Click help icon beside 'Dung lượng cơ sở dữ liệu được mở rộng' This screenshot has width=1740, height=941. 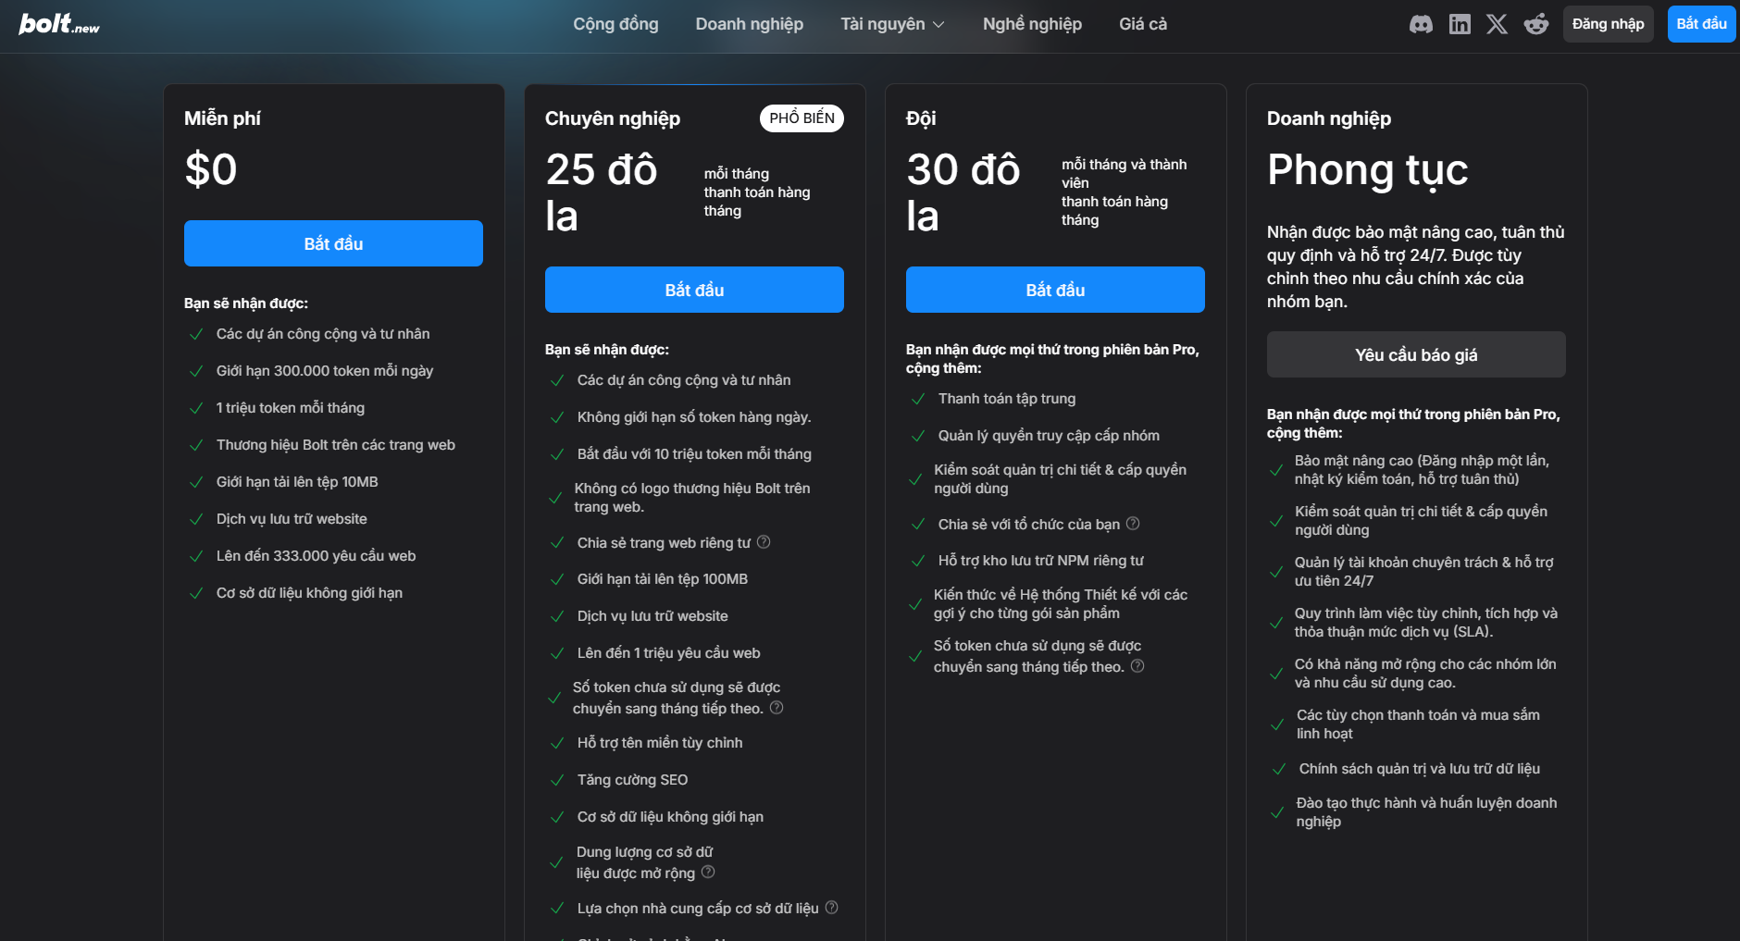pos(708,872)
